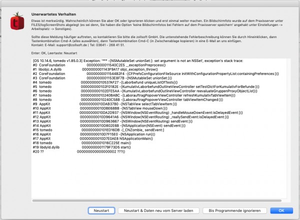The width and height of the screenshot is (300, 220).
Task: Click the Kontakt line with support@zollsoft.de
Action: coord(78,45)
